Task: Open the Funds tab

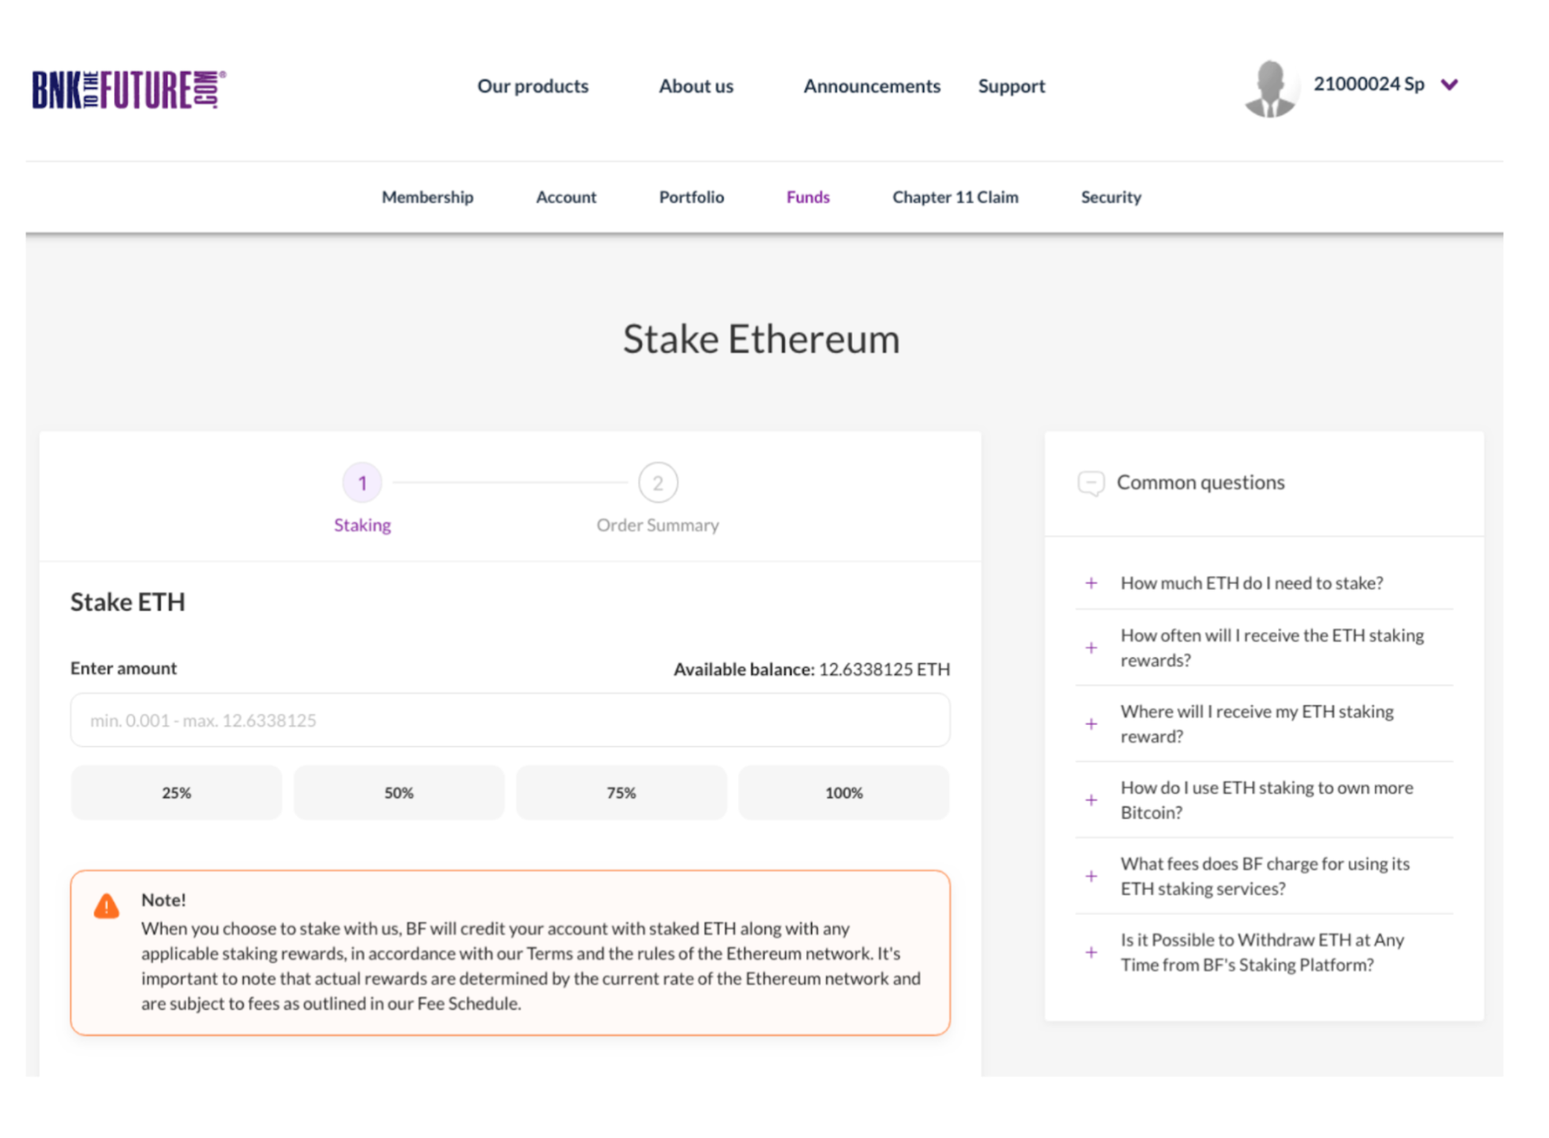Action: [808, 197]
